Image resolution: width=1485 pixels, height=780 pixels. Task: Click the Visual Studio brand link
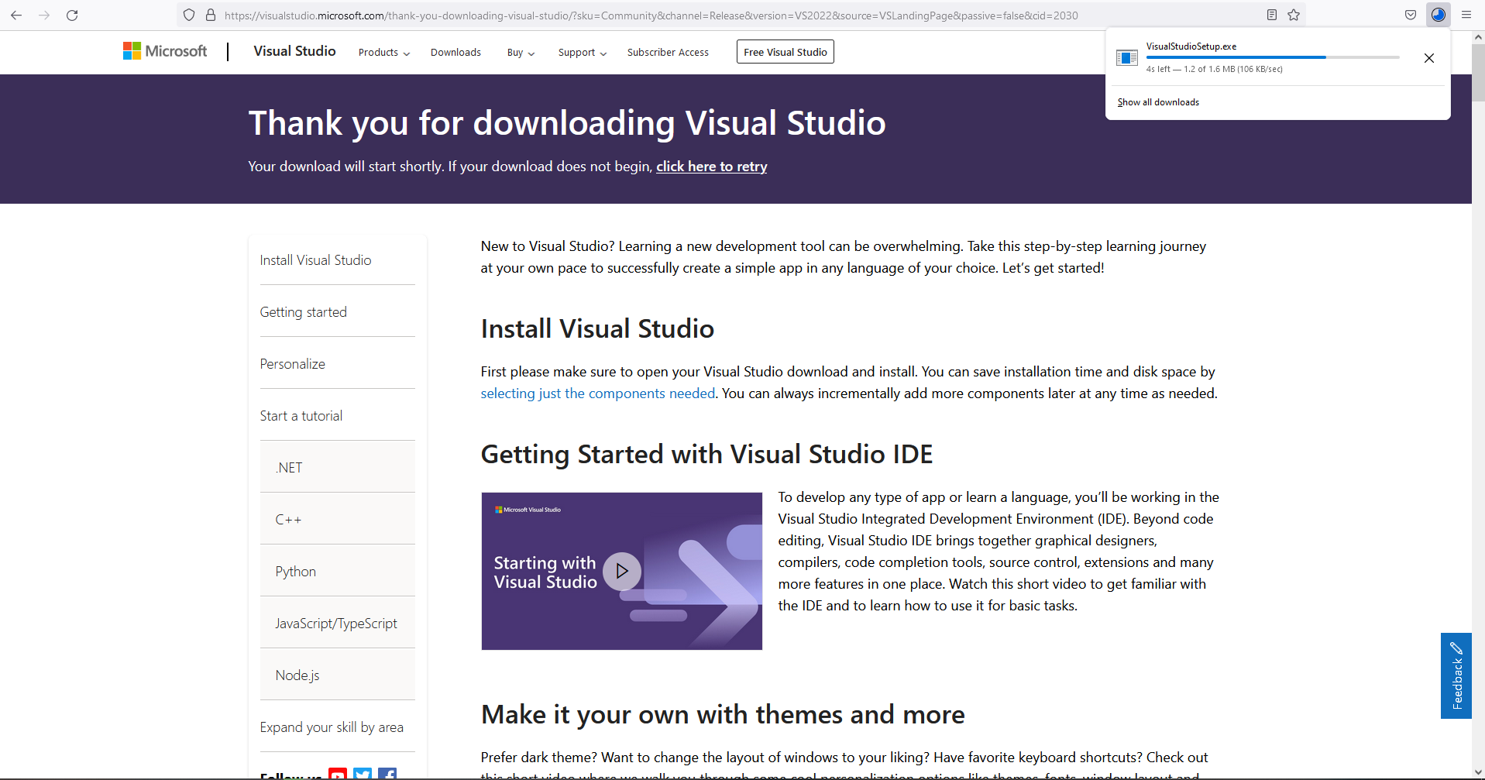click(x=294, y=51)
